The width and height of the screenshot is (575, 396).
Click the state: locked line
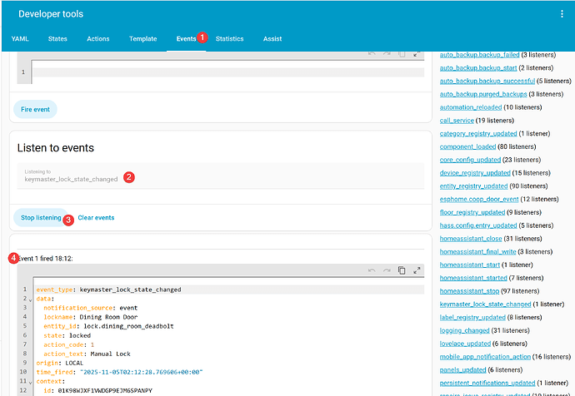(67, 335)
